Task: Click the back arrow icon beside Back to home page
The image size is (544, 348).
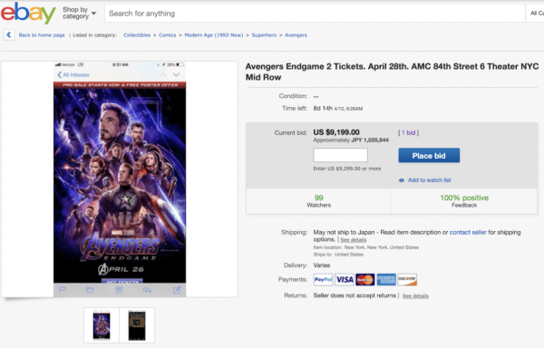Action: 9,34
